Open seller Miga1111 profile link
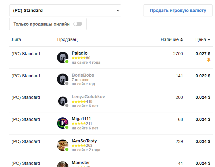Image resolution: width=215 pixels, height=167 pixels. [x=81, y=119]
